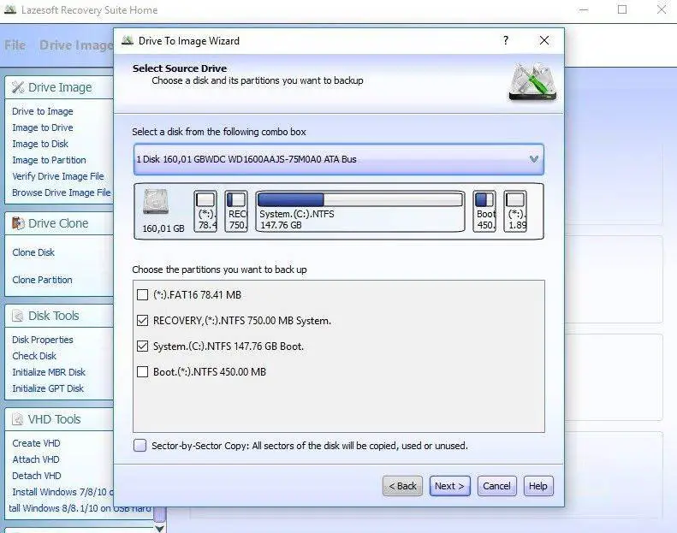
Task: Click sidebar scrollbar down arrow
Action: (x=159, y=528)
